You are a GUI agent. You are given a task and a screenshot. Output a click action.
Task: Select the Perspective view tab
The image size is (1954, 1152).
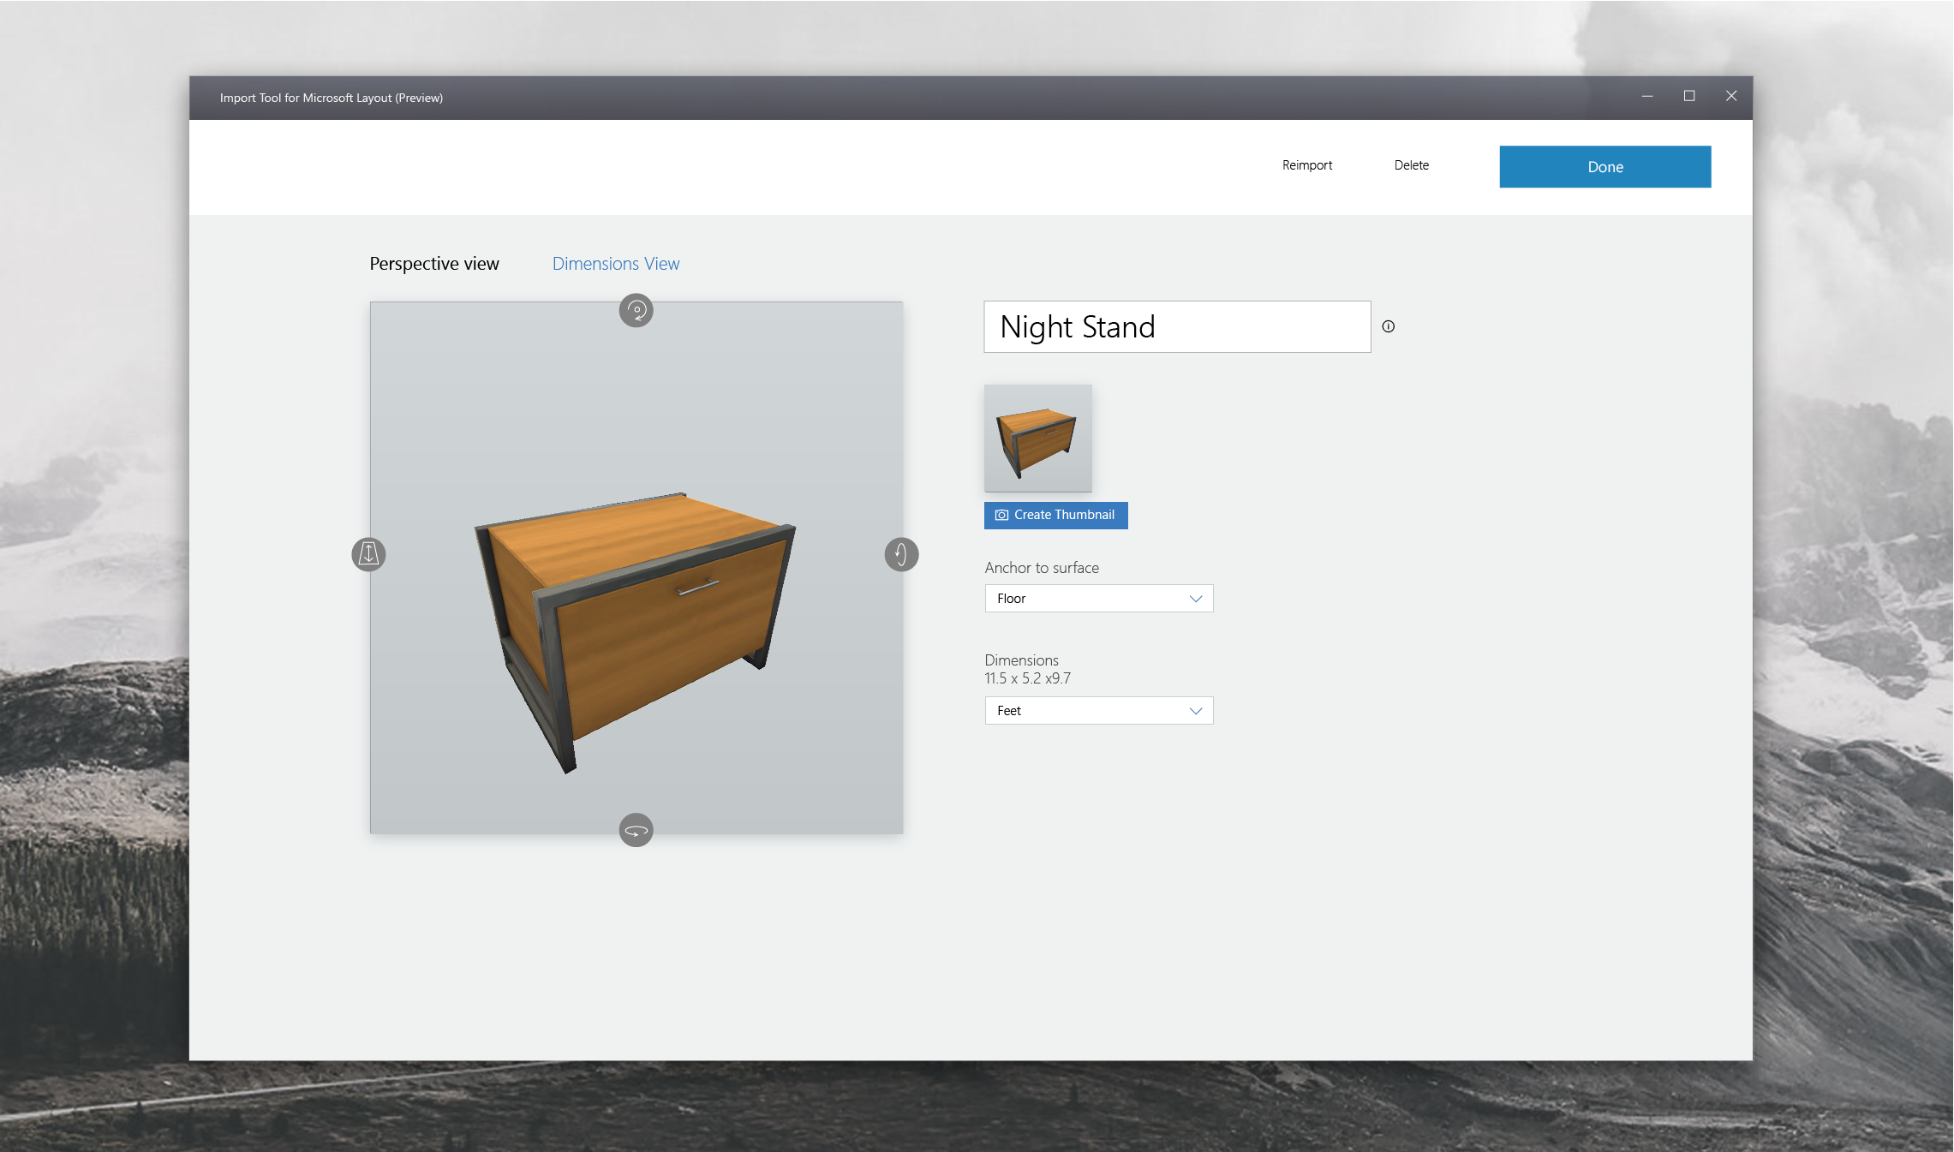pyautogui.click(x=433, y=264)
